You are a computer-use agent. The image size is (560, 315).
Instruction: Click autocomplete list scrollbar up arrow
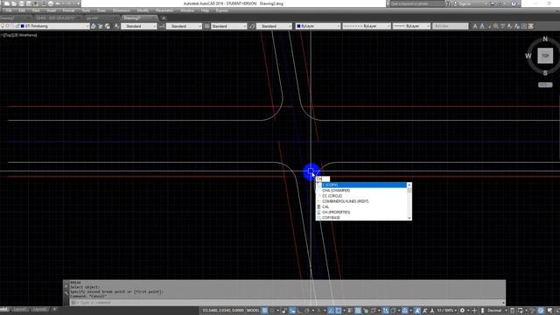coord(409,185)
